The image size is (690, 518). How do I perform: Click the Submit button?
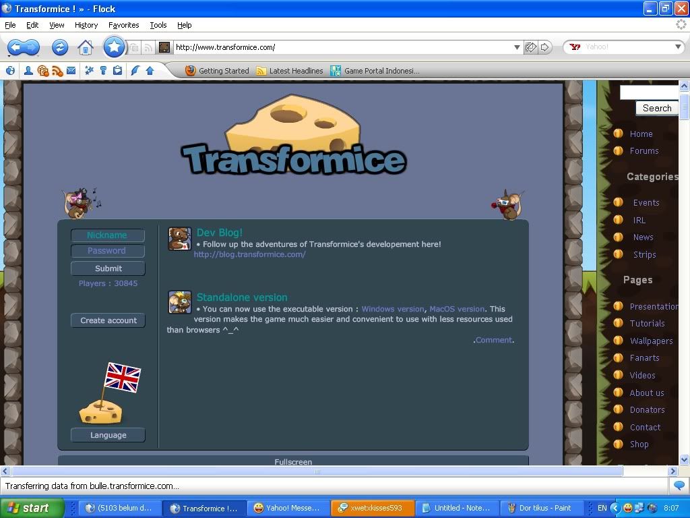108,268
